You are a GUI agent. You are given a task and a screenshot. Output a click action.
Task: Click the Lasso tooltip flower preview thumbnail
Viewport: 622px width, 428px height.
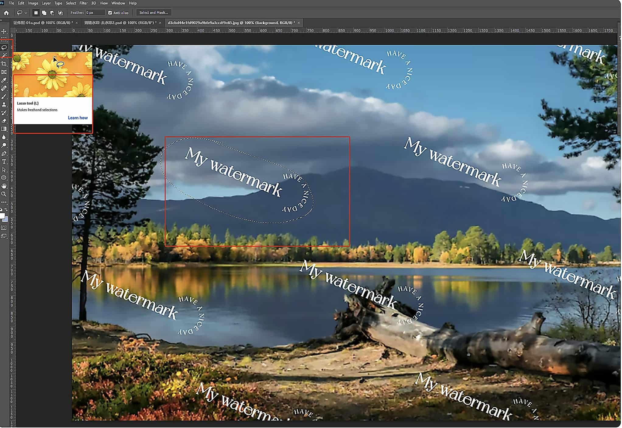click(x=52, y=75)
